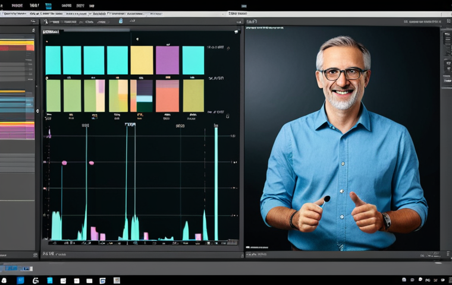Click the small icon at the chart panel's upper corner
452x285 pixels.
237,31
